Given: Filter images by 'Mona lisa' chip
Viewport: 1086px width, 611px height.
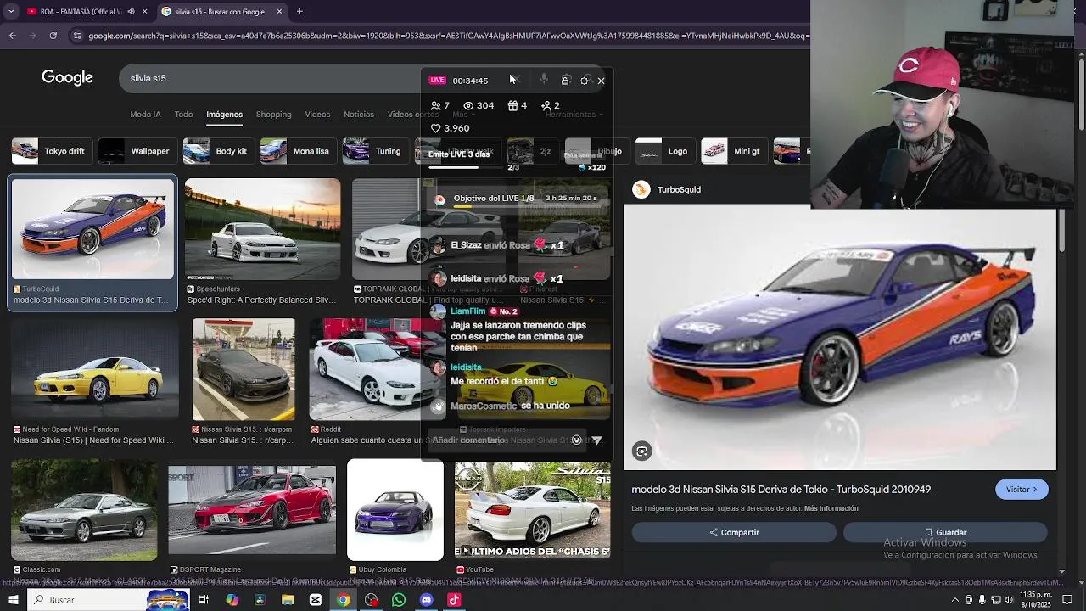Looking at the screenshot, I should 297,151.
